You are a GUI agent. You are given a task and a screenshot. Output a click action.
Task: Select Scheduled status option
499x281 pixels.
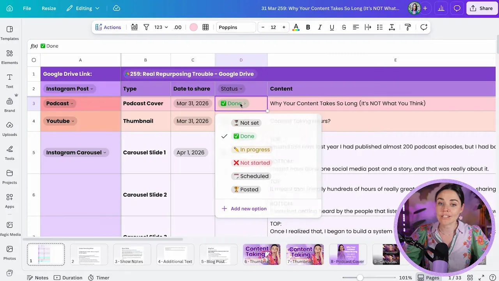coord(251,176)
